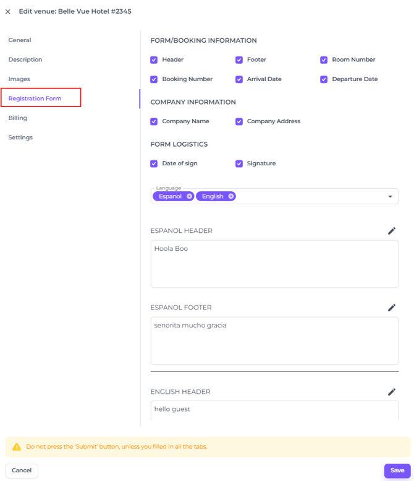Uncheck the Header checkbox
Screen dimensions: 414x481
tap(154, 60)
